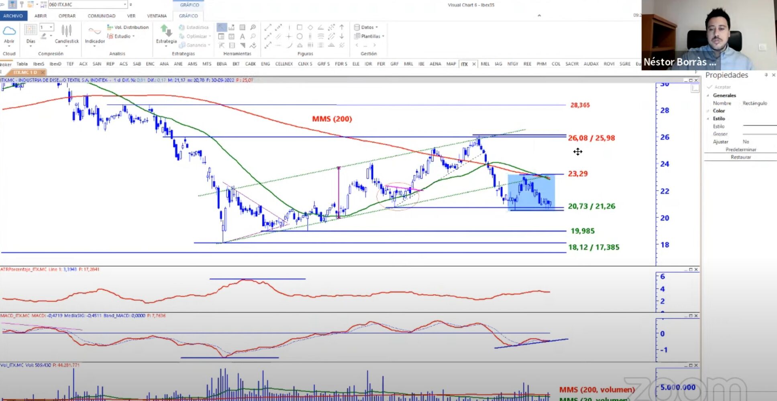Switch to the VER ribbon tab
777x401 pixels.
tap(131, 16)
